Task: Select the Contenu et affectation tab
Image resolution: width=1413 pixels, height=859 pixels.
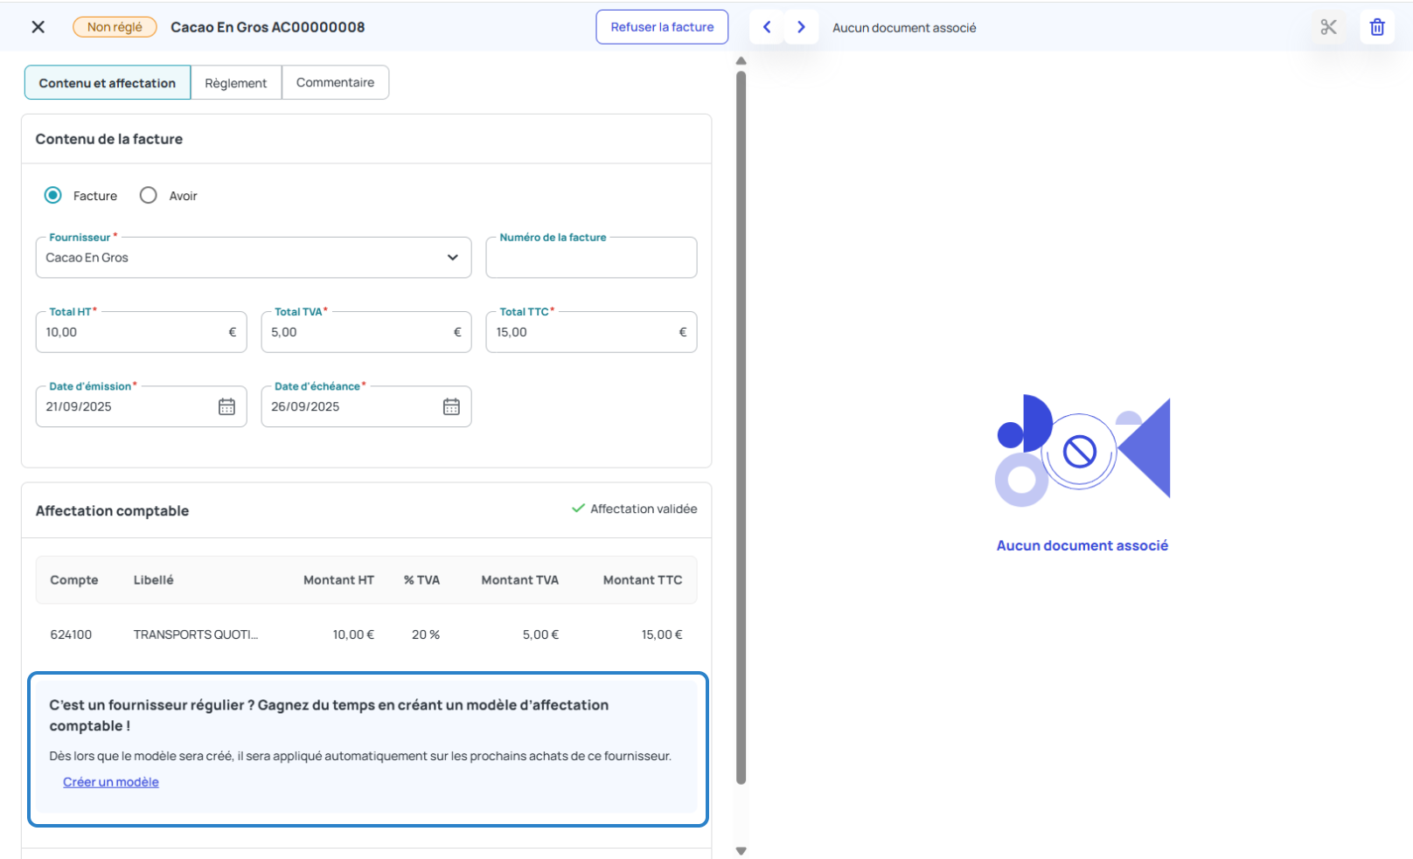Action: point(107,83)
